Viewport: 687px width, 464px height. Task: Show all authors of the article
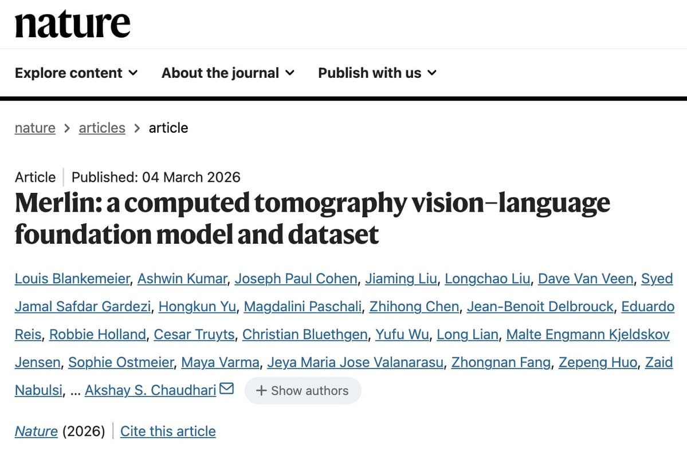(x=303, y=391)
